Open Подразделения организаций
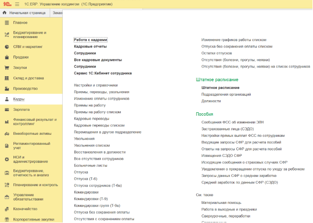This screenshot has height=223, width=313. click(226, 94)
